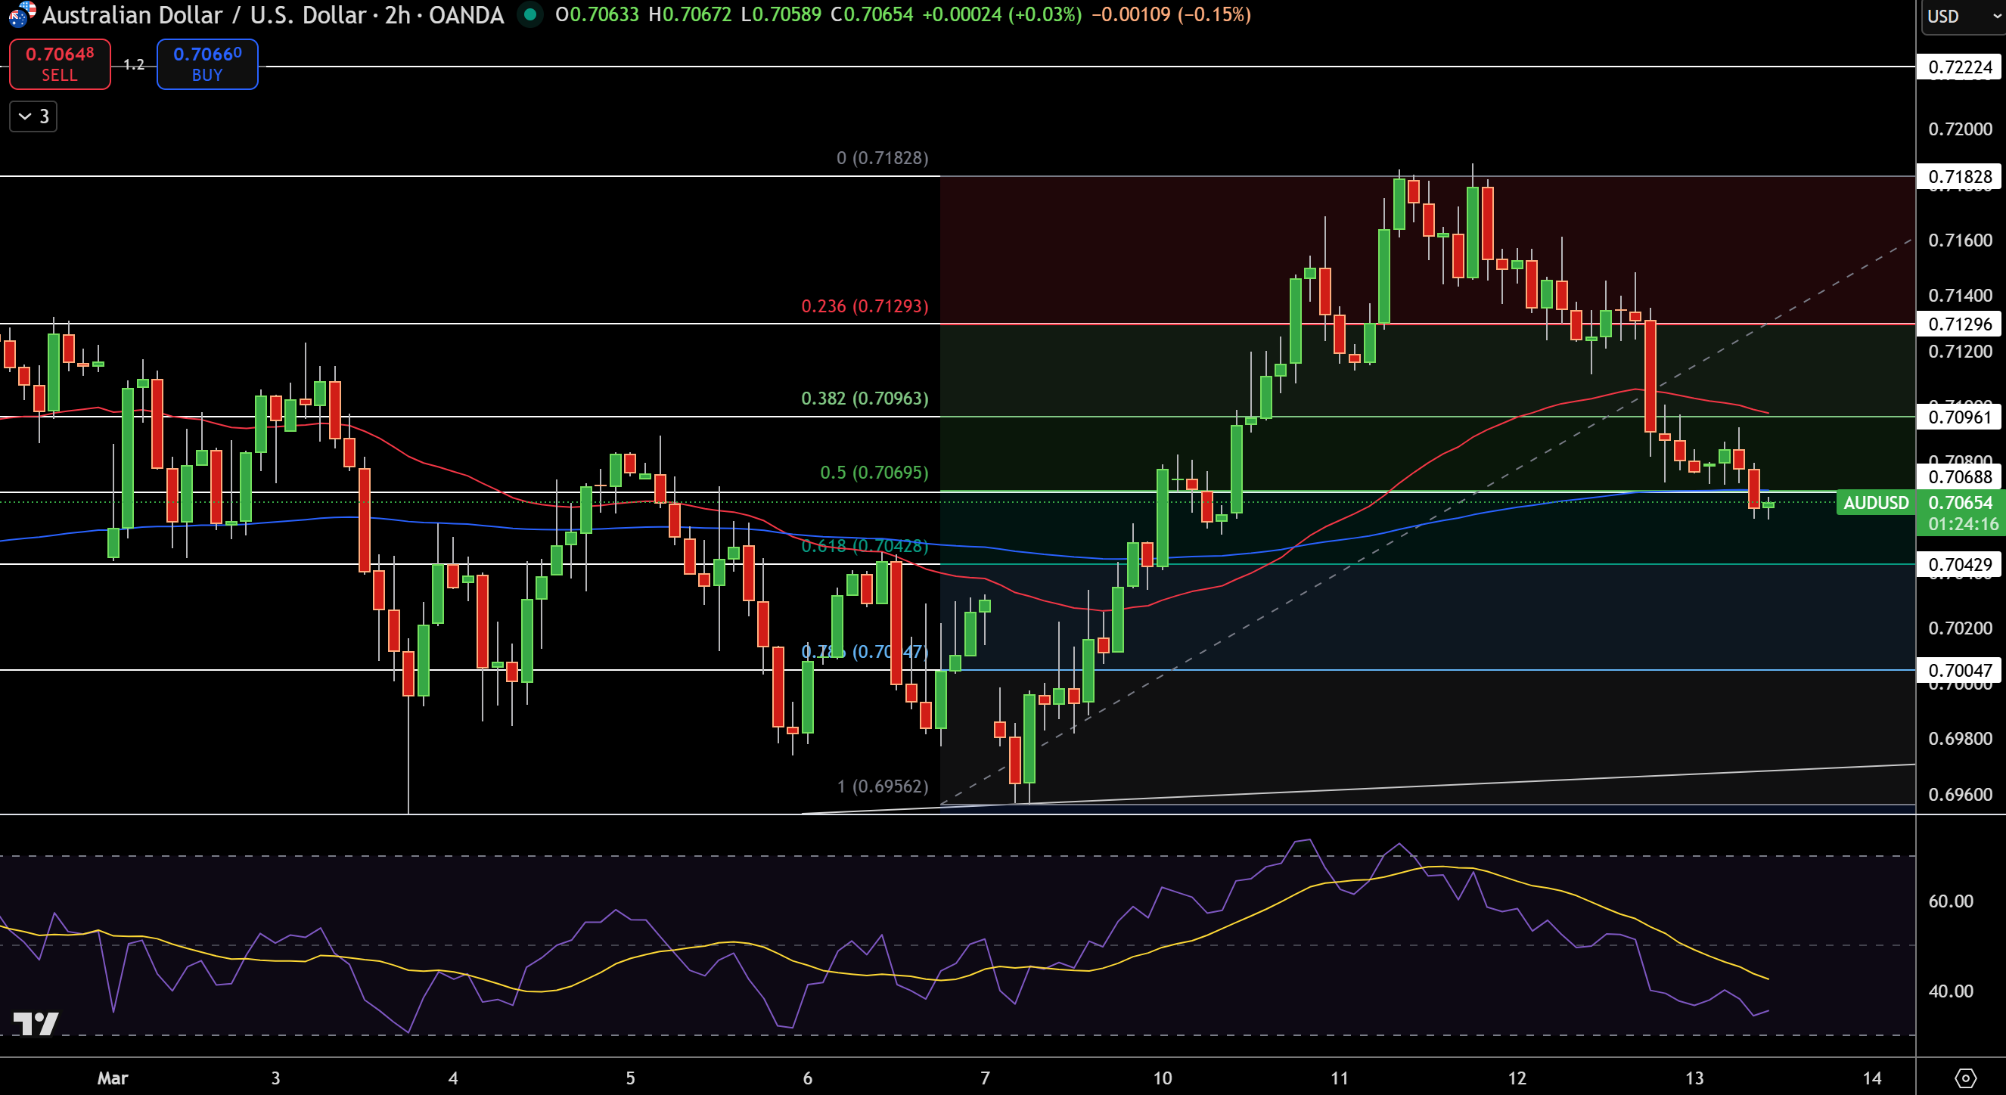
Task: Click the green market status dot
Action: (x=530, y=15)
